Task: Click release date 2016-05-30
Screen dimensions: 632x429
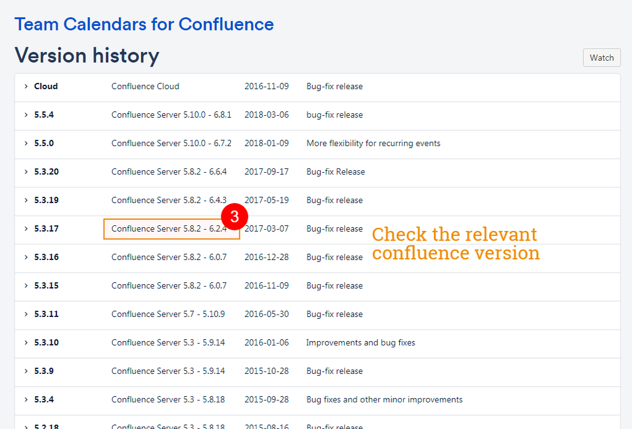Action: (267, 314)
